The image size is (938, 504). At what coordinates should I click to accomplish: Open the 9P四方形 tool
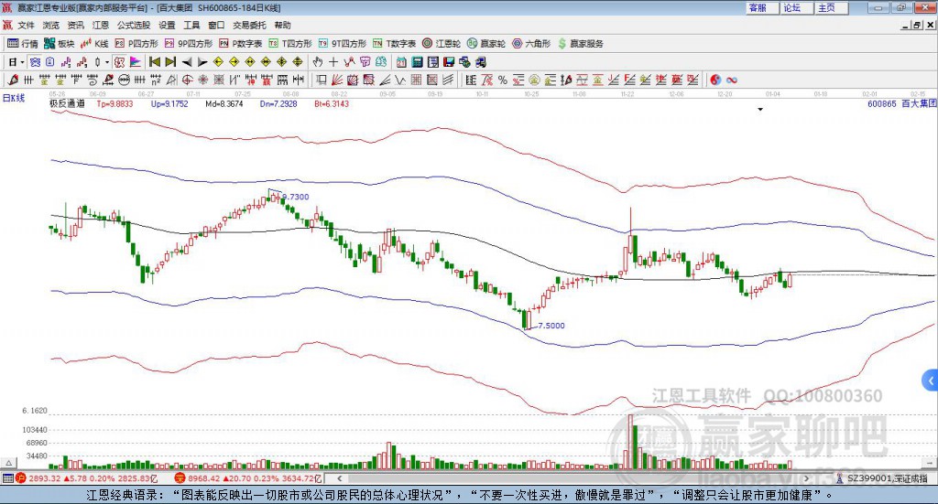[189, 44]
